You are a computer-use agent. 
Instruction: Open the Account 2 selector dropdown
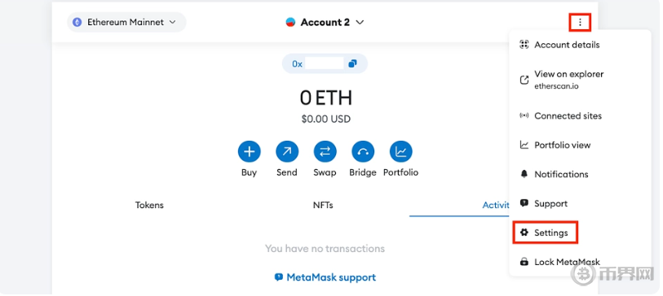pyautogui.click(x=325, y=22)
